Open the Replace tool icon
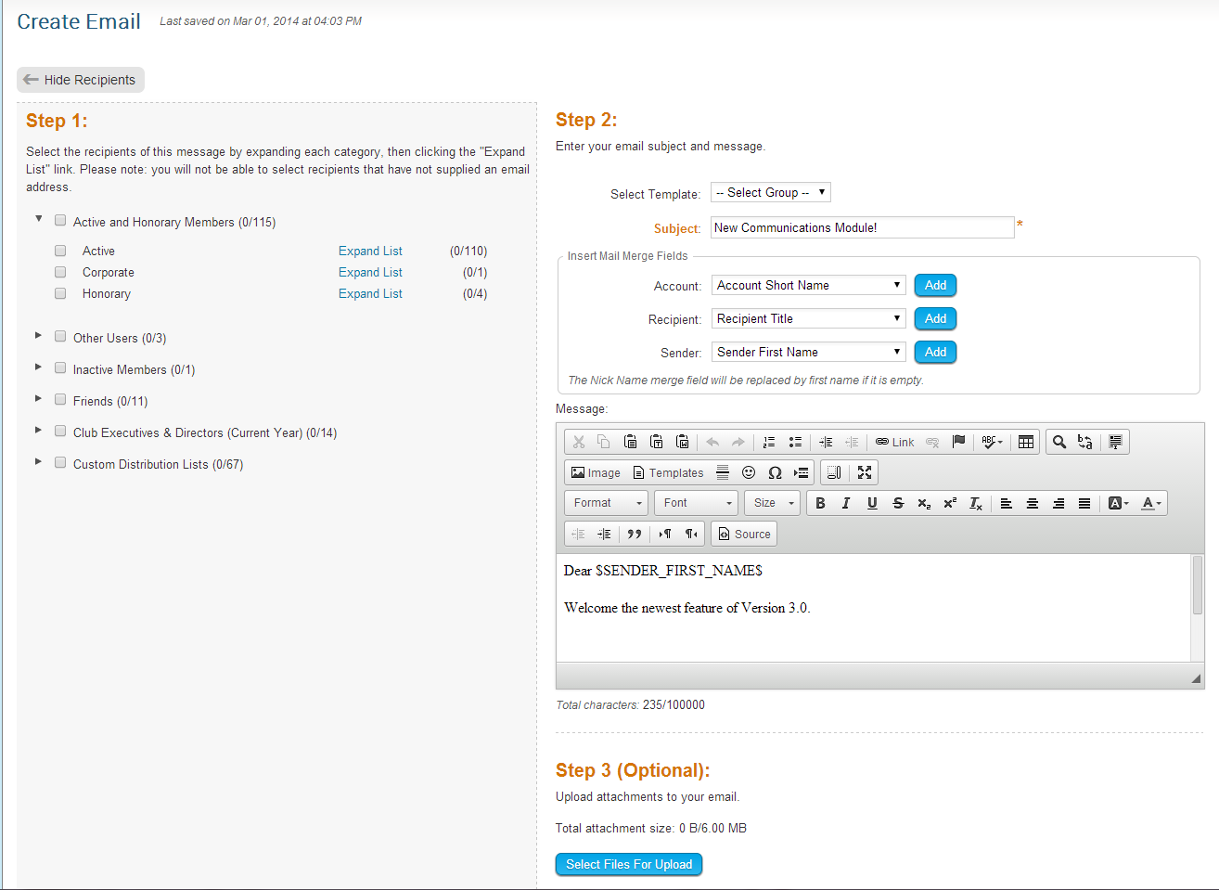The height and width of the screenshot is (890, 1219). 1085,442
